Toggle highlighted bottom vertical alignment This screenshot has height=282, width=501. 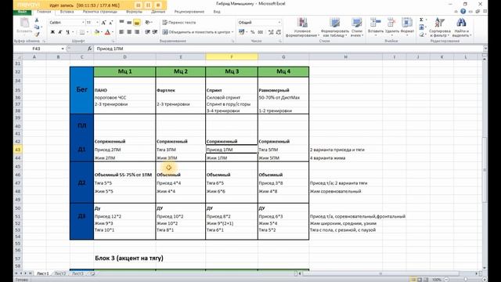click(x=137, y=23)
